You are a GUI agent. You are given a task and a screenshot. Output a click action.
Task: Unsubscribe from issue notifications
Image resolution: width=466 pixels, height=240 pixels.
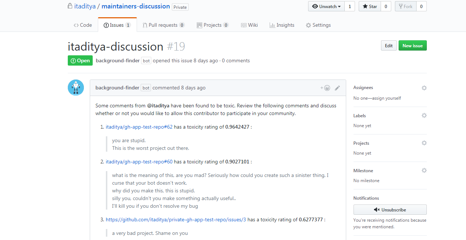[x=390, y=210]
